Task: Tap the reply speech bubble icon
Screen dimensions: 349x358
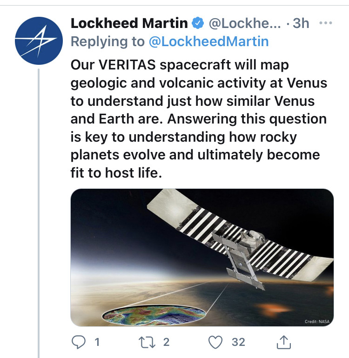Action: point(79,342)
